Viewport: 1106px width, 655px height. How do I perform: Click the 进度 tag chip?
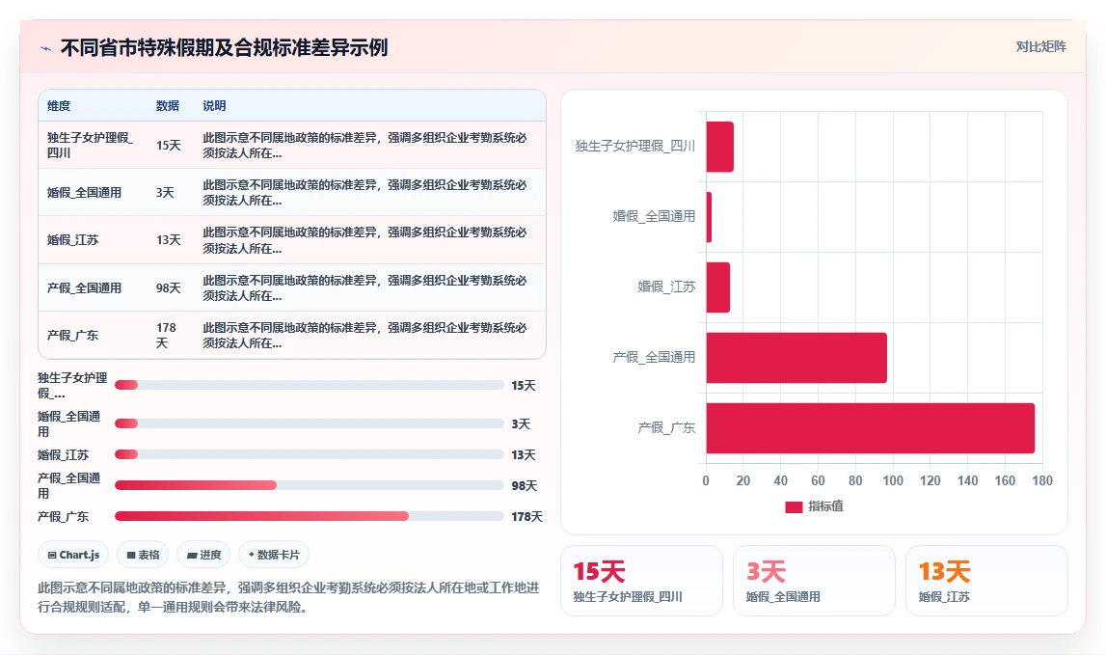click(203, 555)
